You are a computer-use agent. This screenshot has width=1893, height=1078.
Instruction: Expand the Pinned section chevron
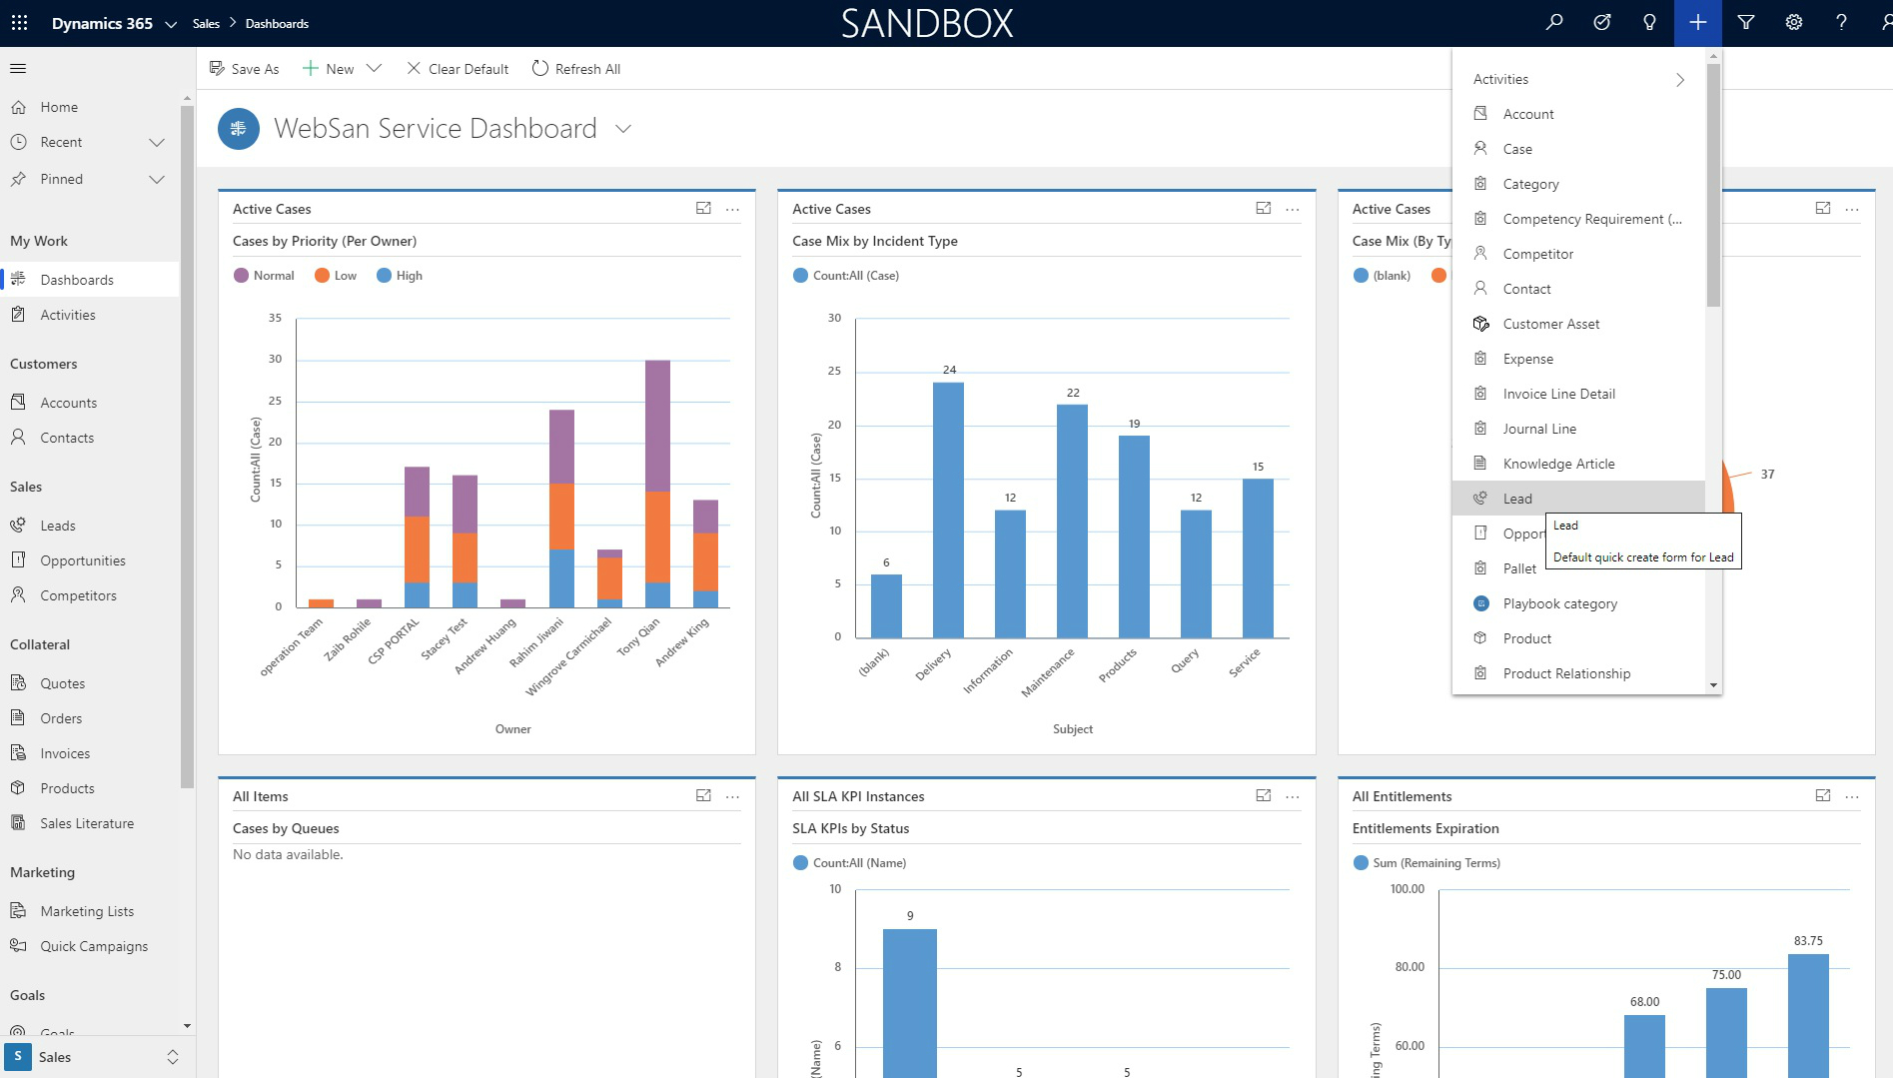(x=157, y=179)
